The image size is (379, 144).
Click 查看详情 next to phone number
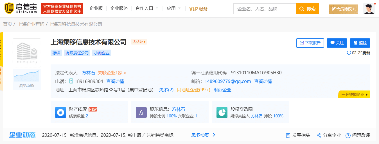pyautogui.click(x=115, y=82)
